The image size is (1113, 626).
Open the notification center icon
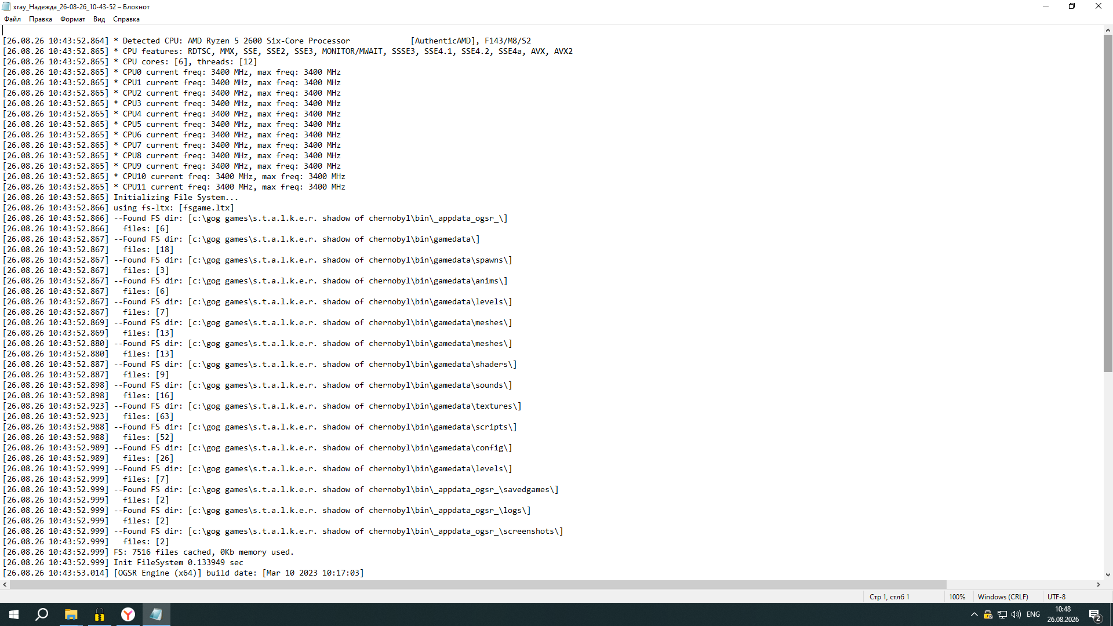click(1095, 615)
